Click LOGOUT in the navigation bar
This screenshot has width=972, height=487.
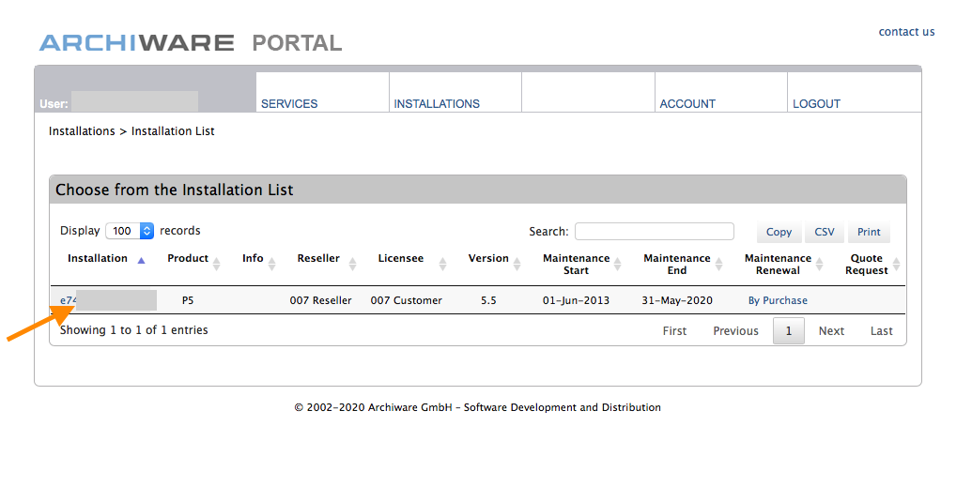816,103
